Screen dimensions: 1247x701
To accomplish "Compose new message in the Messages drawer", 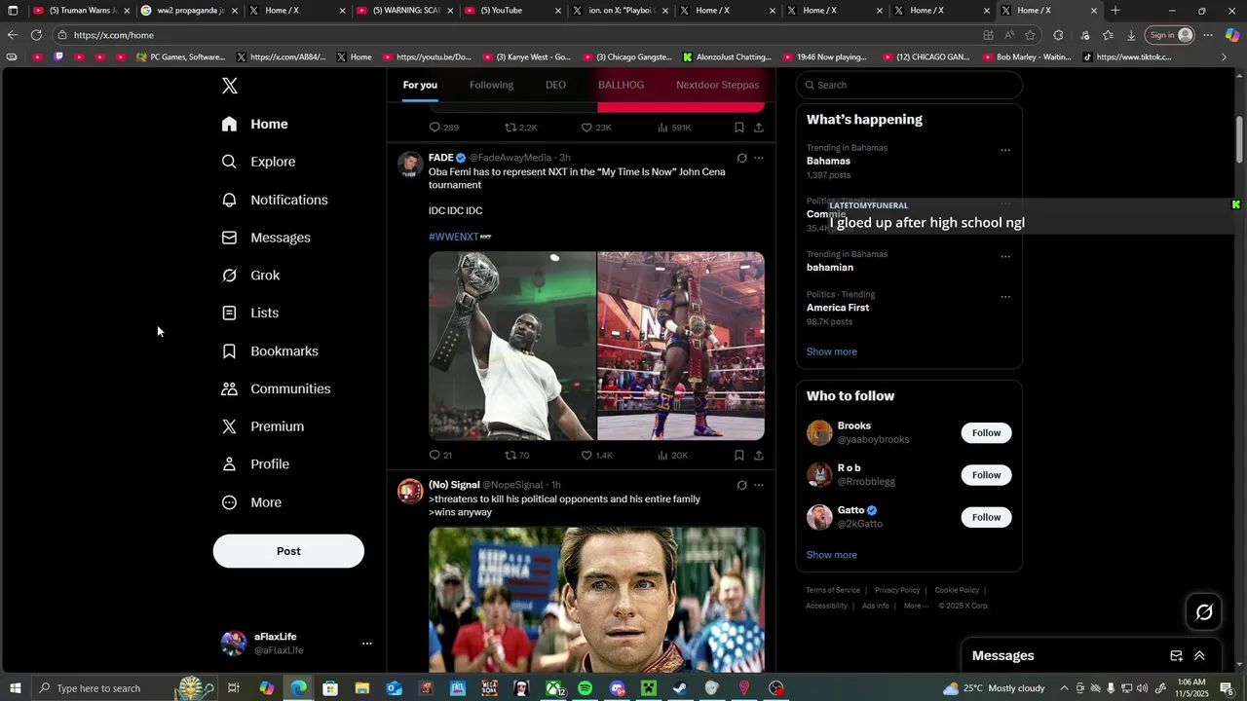I will tap(1176, 656).
